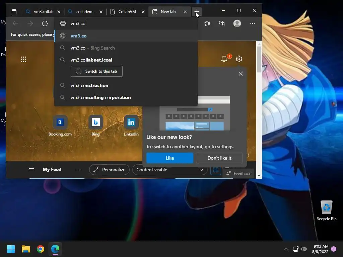Open feed more options ellipsis

(x=79, y=170)
